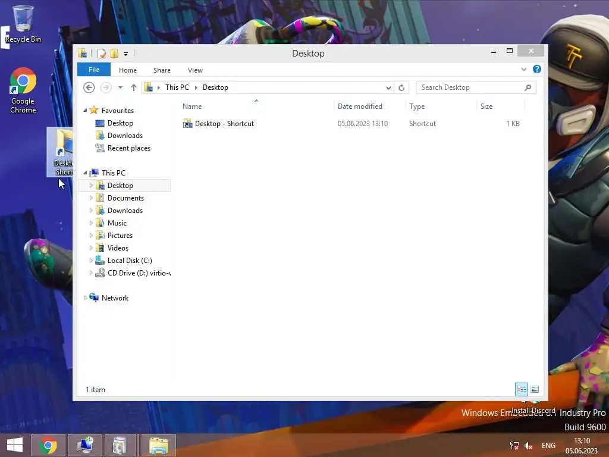This screenshot has height=457, width=609.
Task: Click the ENG language indicator
Action: [x=548, y=446]
